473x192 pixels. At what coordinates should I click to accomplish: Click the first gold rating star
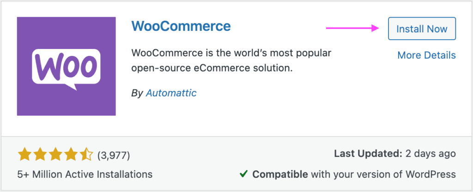tap(24, 155)
